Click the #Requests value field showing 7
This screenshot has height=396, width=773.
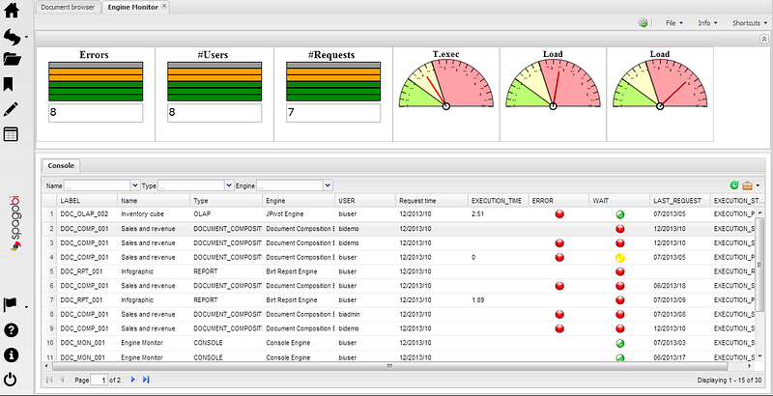click(x=333, y=113)
